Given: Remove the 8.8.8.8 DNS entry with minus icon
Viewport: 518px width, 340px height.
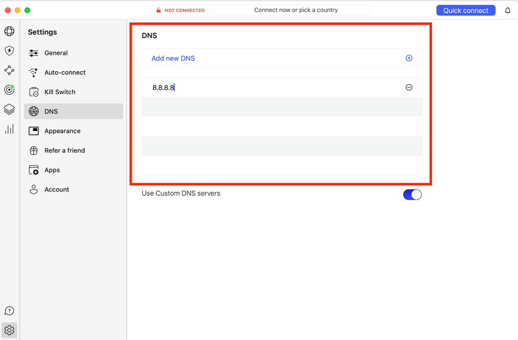Looking at the screenshot, I should [409, 87].
